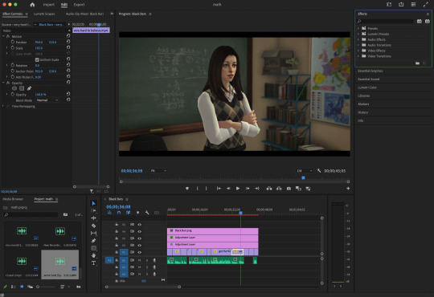This screenshot has height=297, width=434.
Task: Solo audio track A2
Action: coord(147,267)
